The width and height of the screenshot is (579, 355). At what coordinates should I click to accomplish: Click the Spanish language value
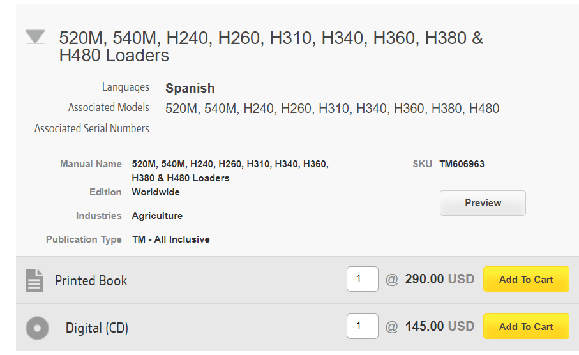coord(190,88)
